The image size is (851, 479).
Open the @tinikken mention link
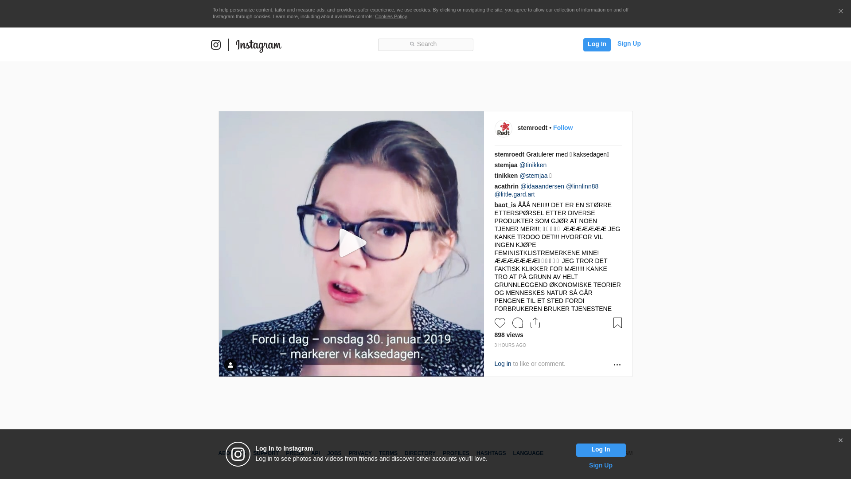(x=533, y=165)
